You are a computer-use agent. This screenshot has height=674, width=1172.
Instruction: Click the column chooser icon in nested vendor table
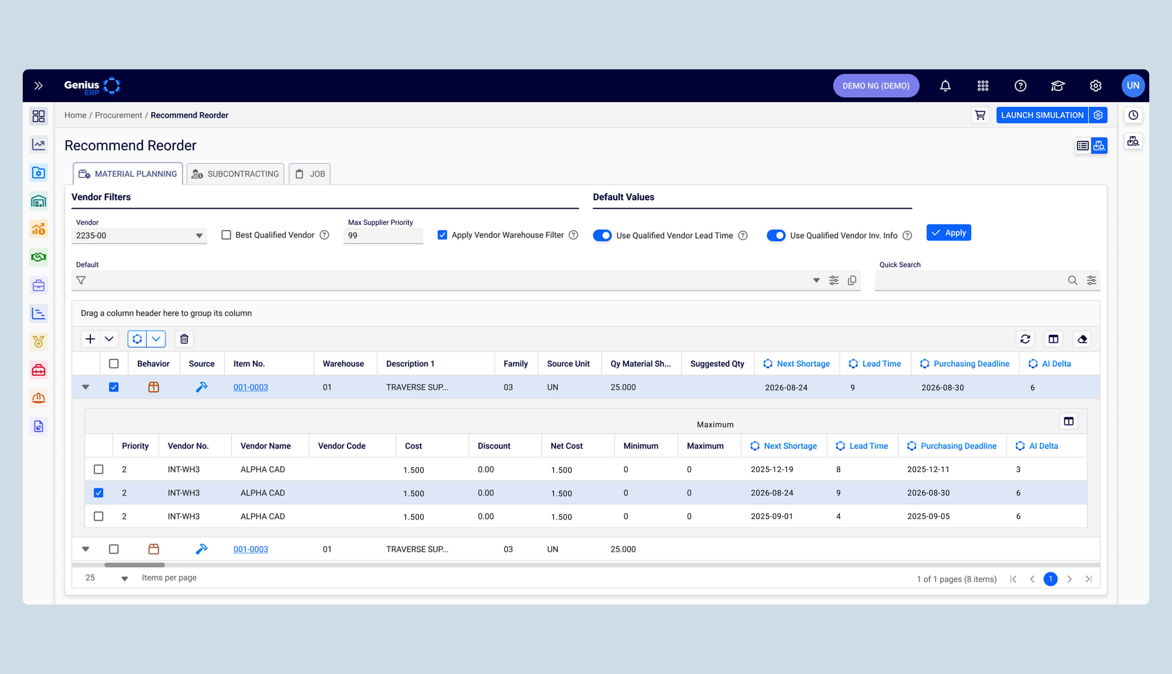click(1068, 421)
